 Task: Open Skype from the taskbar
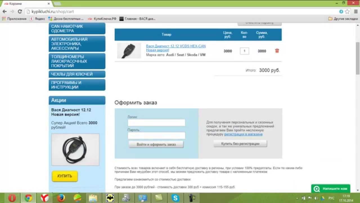pyautogui.click(x=175, y=198)
